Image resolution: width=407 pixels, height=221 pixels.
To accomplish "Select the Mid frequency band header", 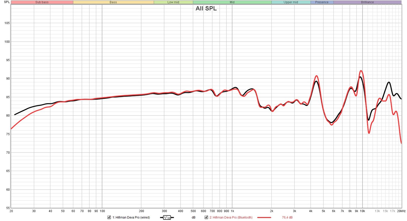I will pyautogui.click(x=232, y=2).
